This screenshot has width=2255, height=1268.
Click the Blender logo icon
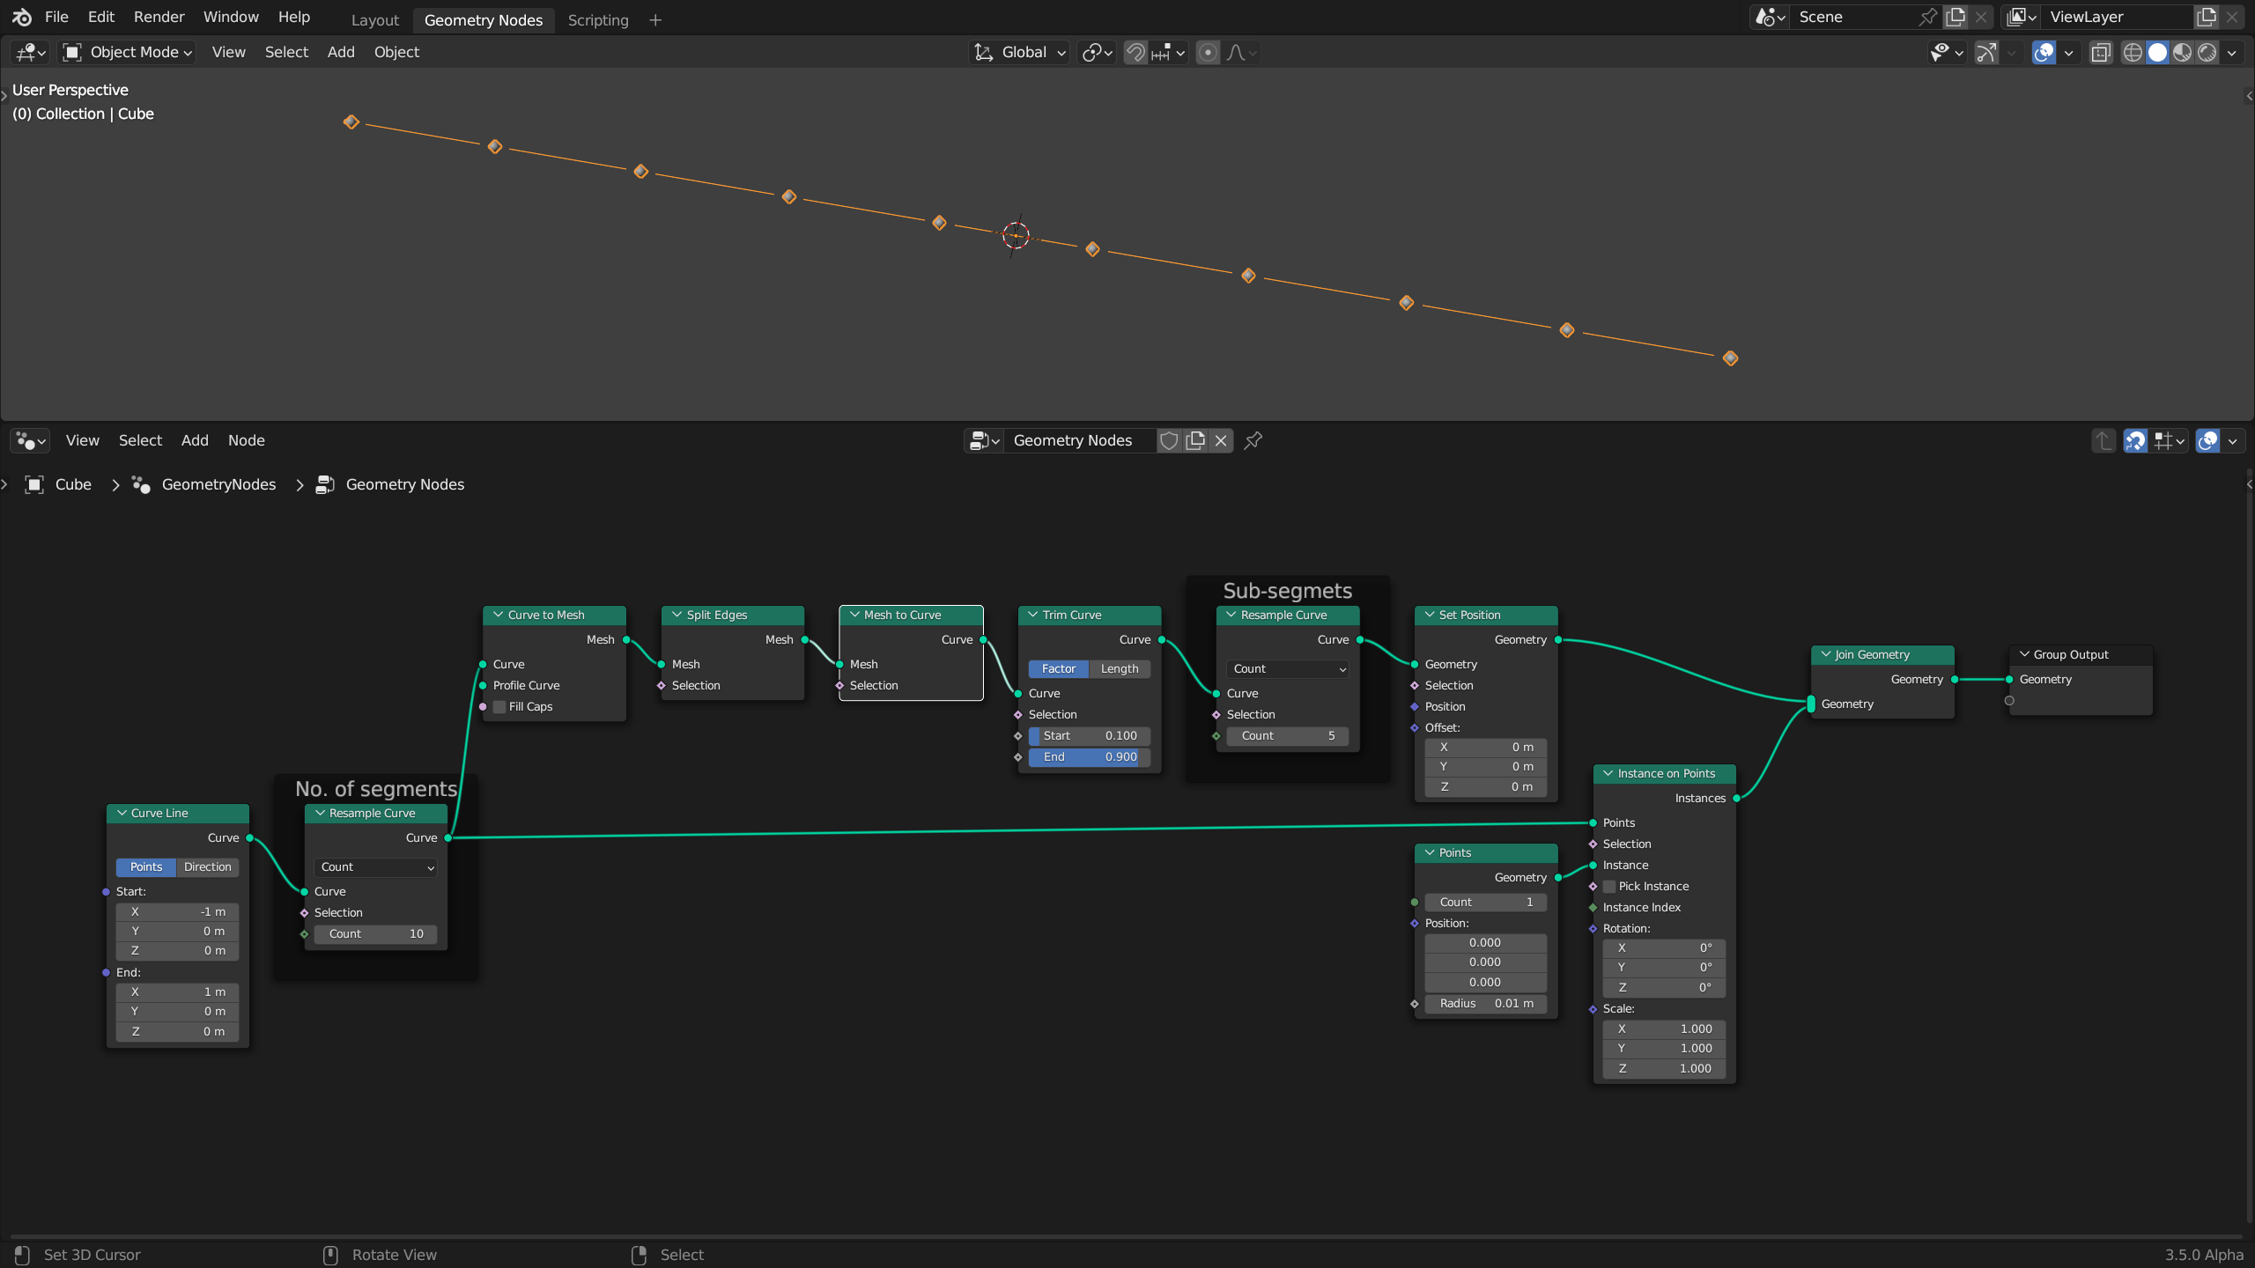tap(22, 17)
